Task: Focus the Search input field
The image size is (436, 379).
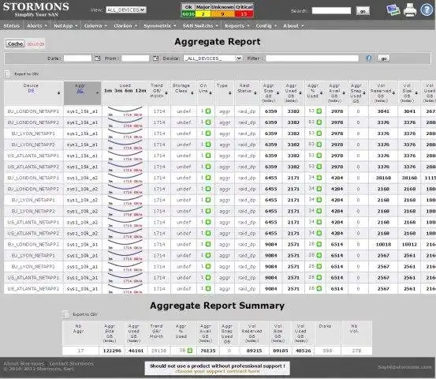Action: [331, 11]
